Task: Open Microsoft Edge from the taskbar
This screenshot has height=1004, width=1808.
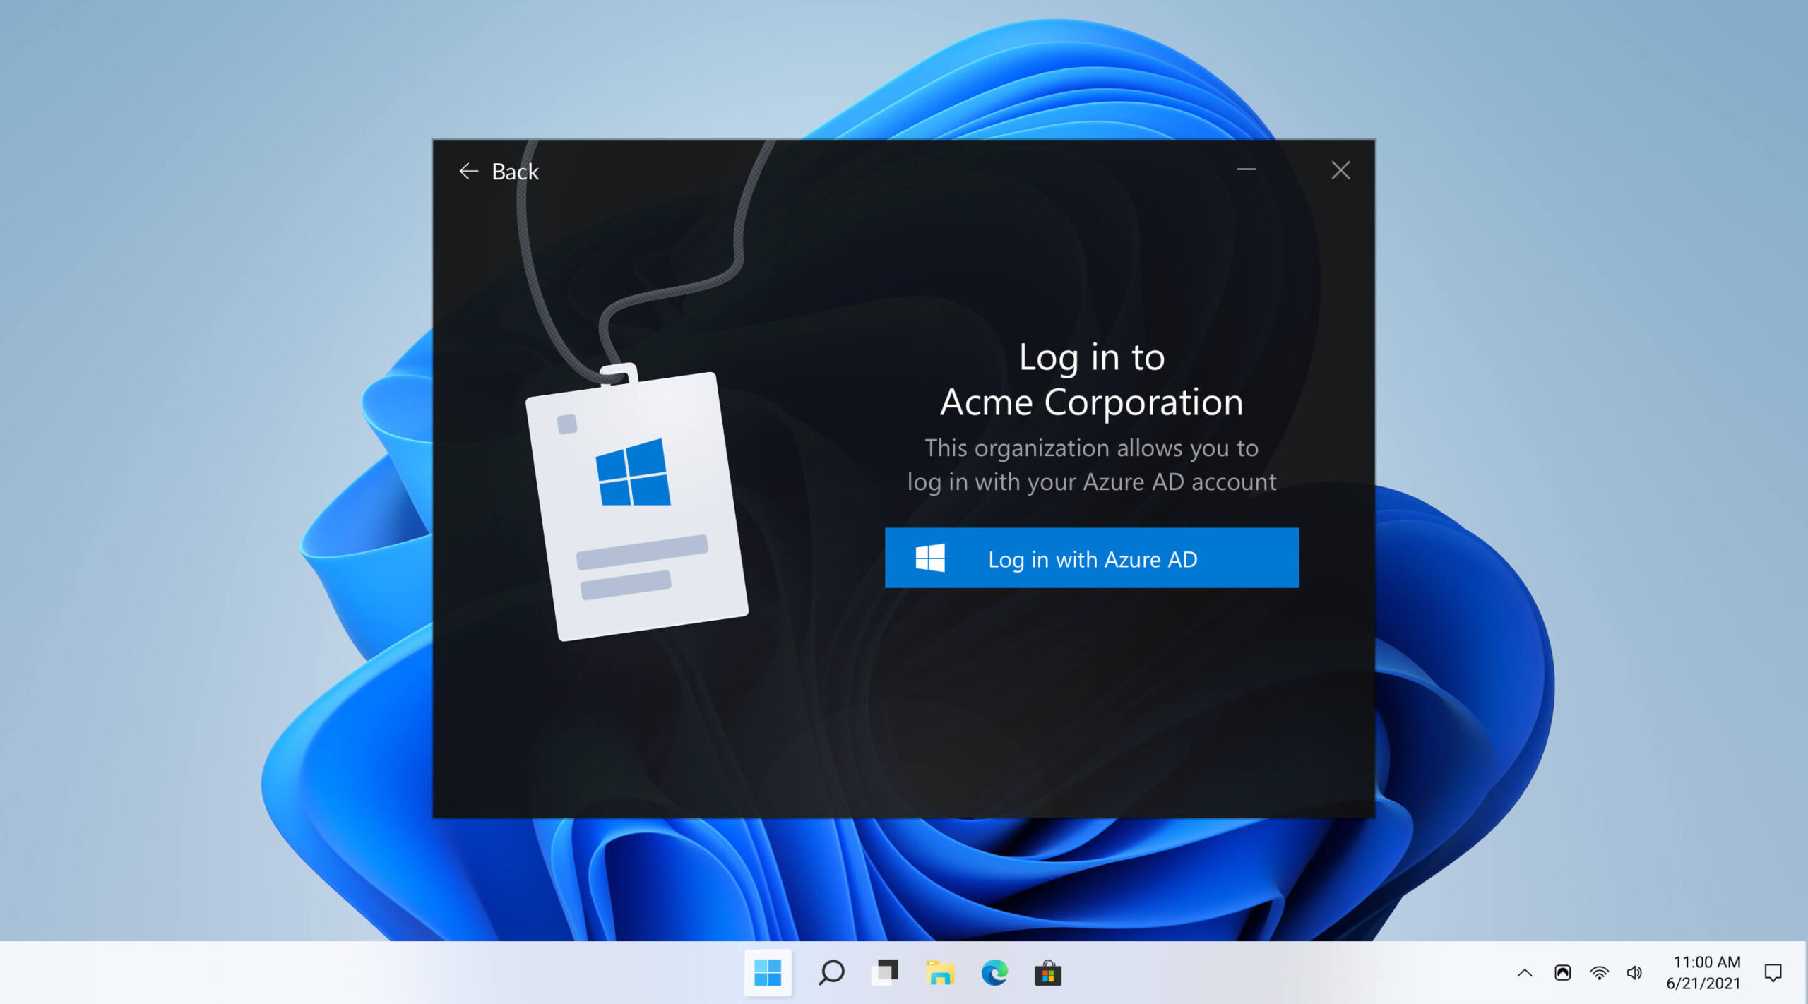Action: (994, 973)
